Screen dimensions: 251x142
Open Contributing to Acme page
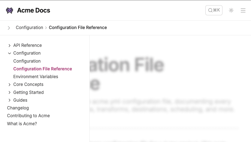tap(28, 116)
